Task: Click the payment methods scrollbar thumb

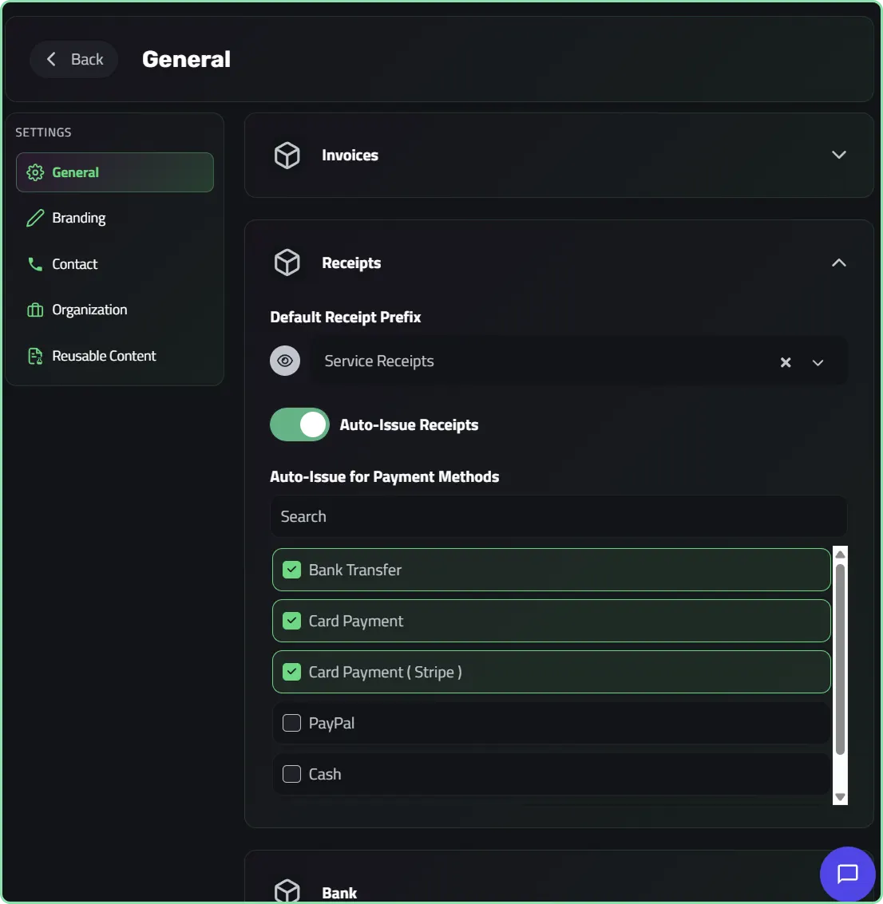Action: coord(841,659)
